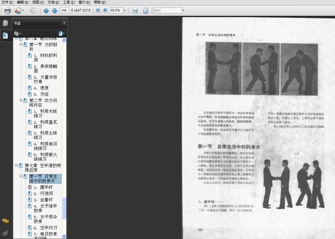Collapse the 书签 panel with its header button
This screenshot has width=335, height=239.
click(64, 23)
